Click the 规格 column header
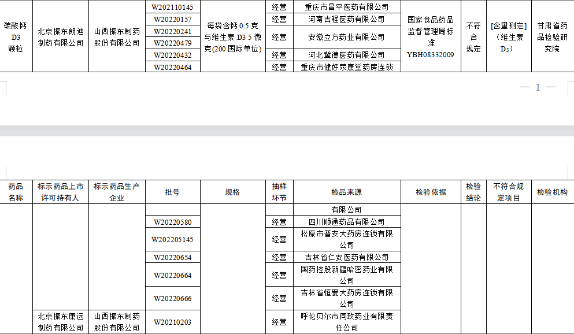 233,192
